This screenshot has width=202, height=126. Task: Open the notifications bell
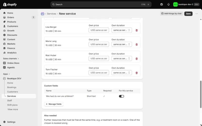[168, 5]
